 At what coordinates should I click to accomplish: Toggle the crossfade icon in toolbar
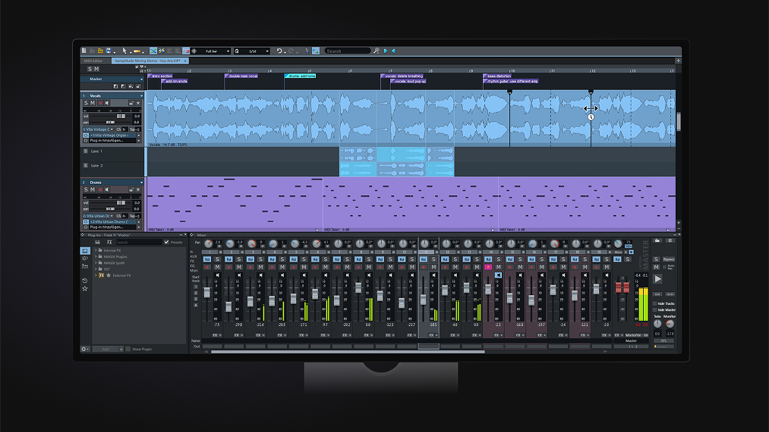[153, 51]
